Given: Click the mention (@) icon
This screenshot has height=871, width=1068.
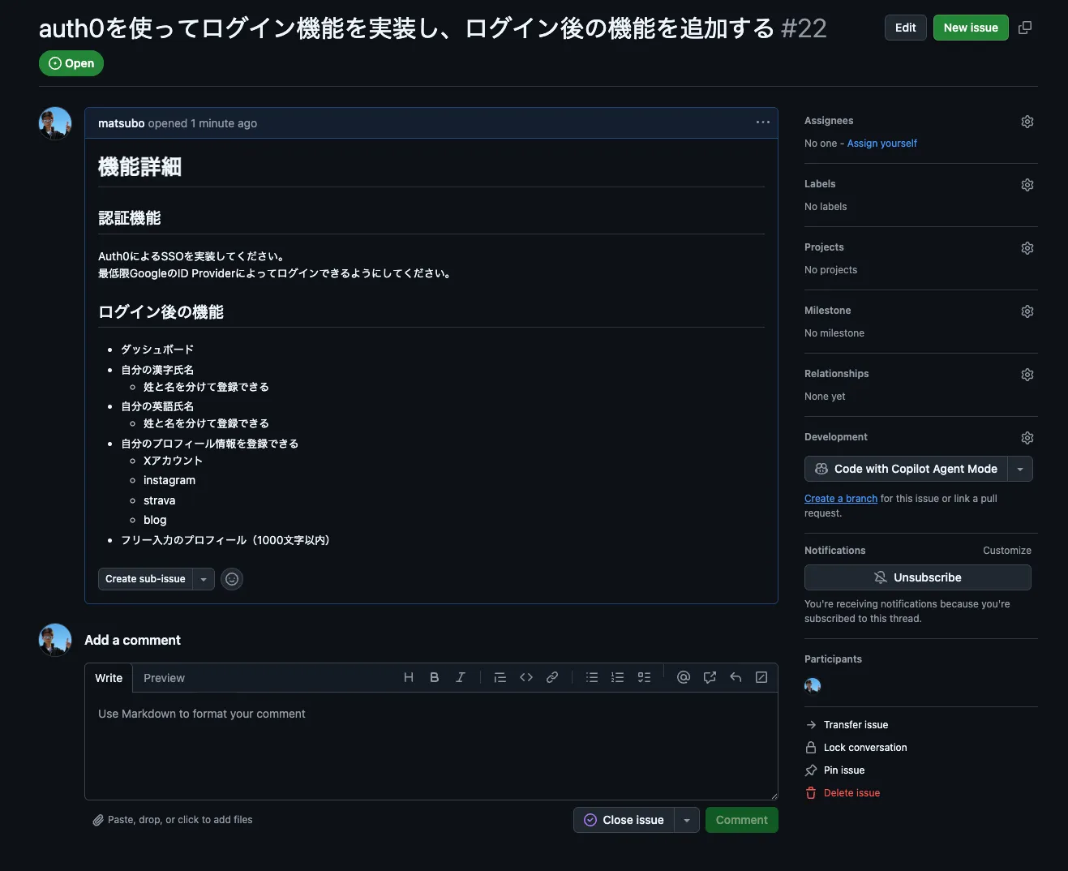Looking at the screenshot, I should [x=684, y=677].
